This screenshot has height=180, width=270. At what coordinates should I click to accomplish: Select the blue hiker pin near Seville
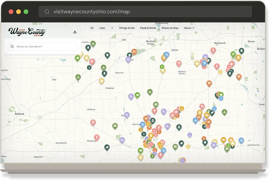pyautogui.click(x=166, y=55)
